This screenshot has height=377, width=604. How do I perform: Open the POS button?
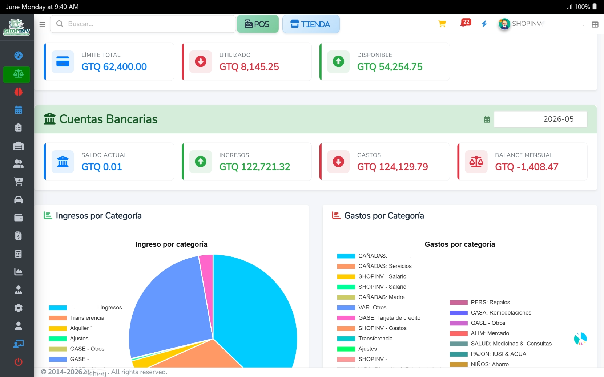(x=258, y=24)
